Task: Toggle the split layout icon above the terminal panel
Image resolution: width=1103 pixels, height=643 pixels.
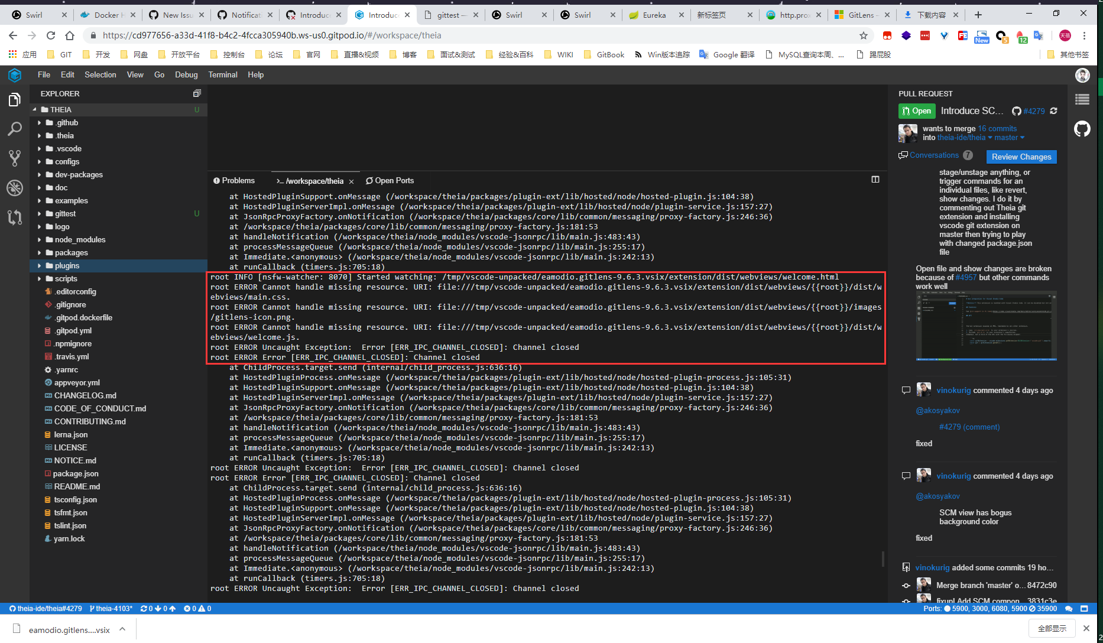Action: coord(875,179)
